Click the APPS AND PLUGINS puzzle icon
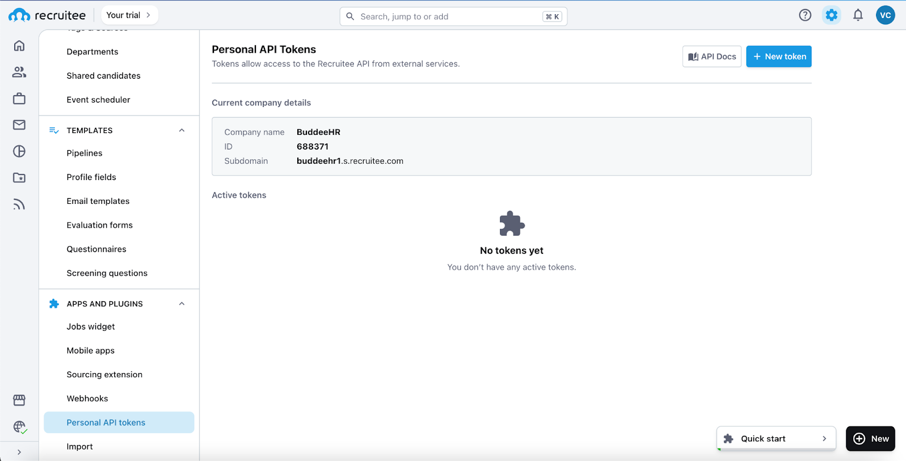 point(54,304)
